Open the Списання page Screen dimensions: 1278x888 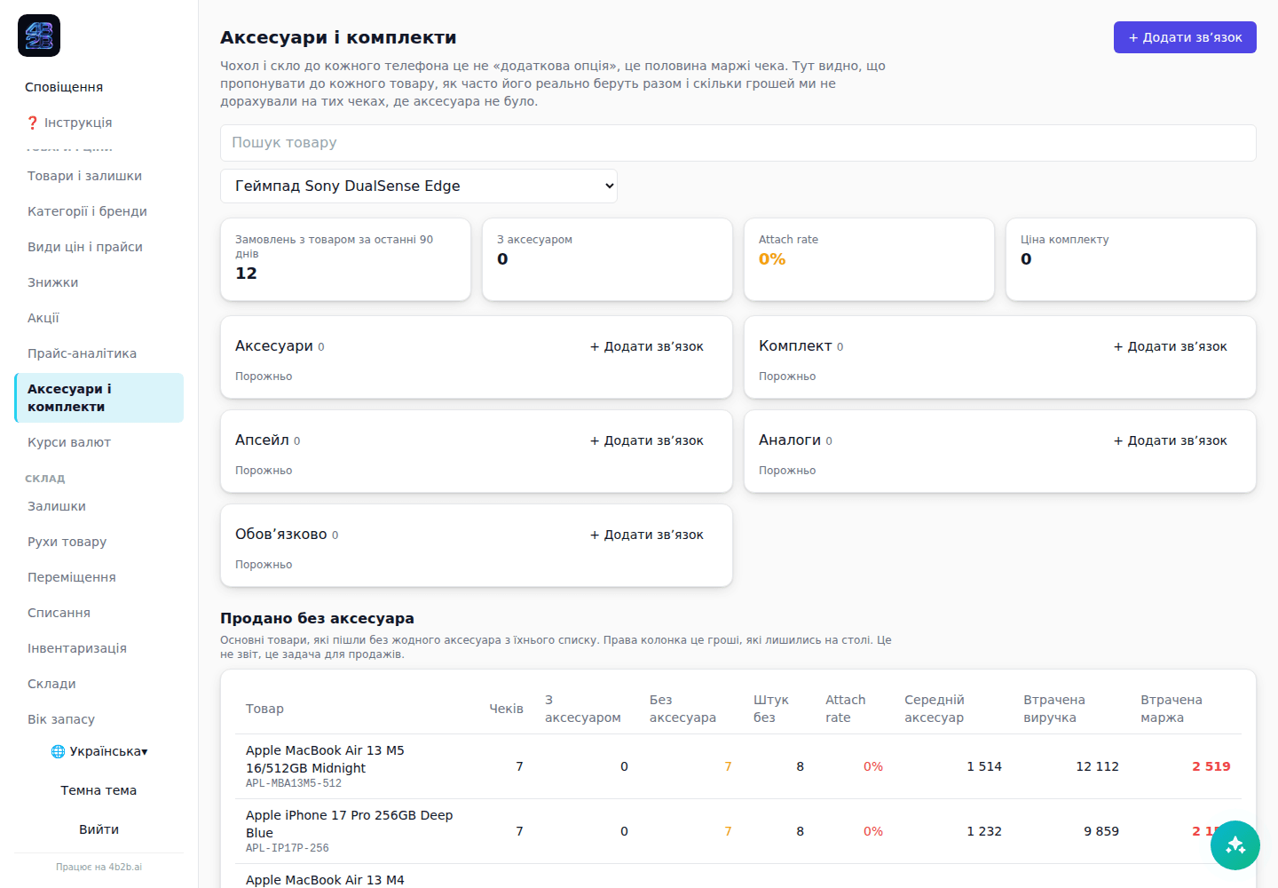pos(99,613)
